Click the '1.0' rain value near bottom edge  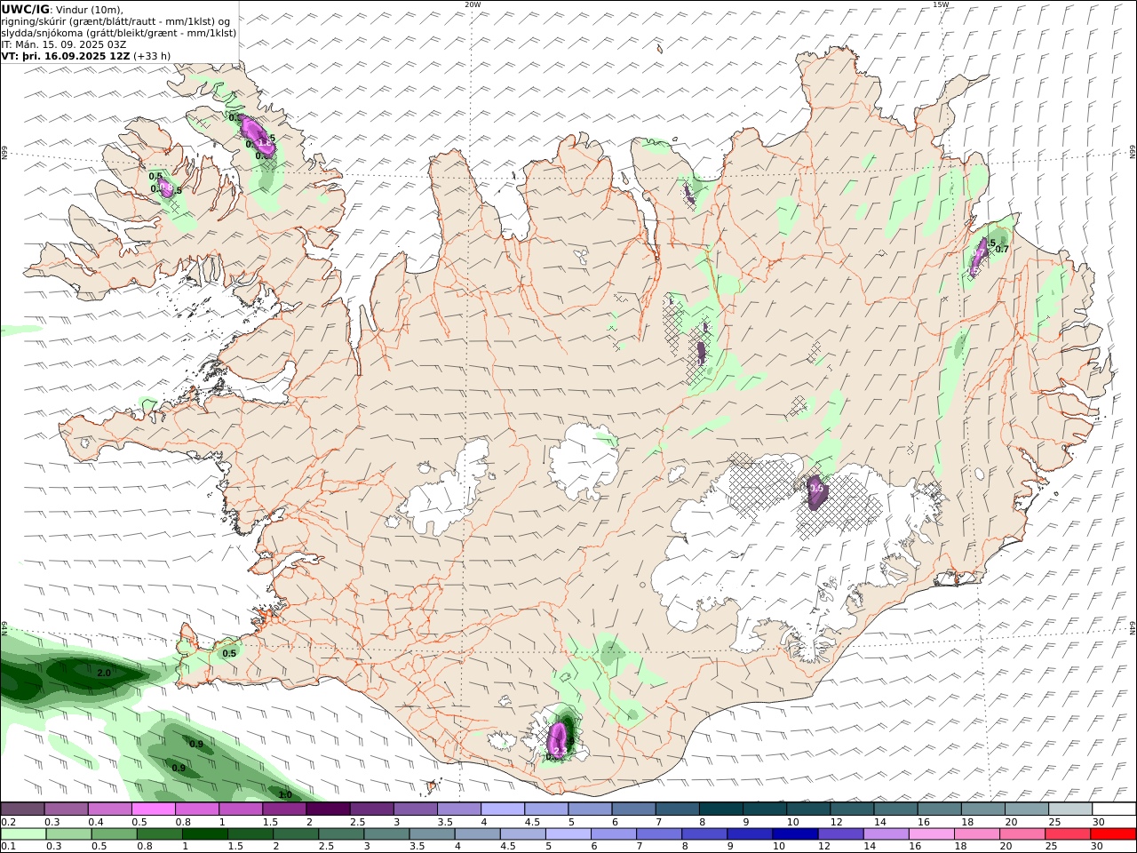285,794
